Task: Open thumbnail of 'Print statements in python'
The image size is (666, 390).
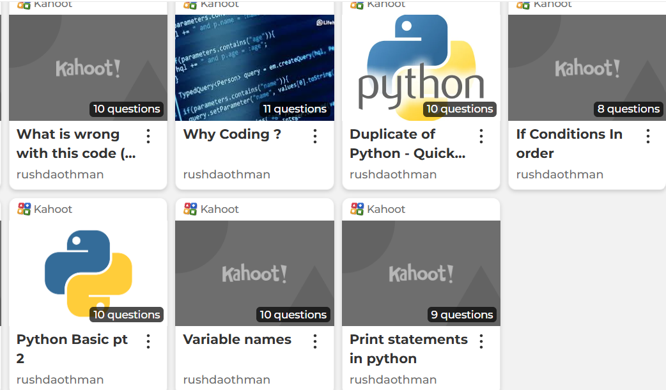Action: 421,273
